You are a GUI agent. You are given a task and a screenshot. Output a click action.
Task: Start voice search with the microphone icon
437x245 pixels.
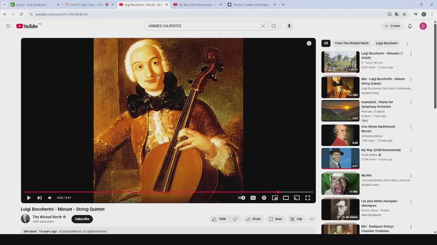(x=289, y=26)
